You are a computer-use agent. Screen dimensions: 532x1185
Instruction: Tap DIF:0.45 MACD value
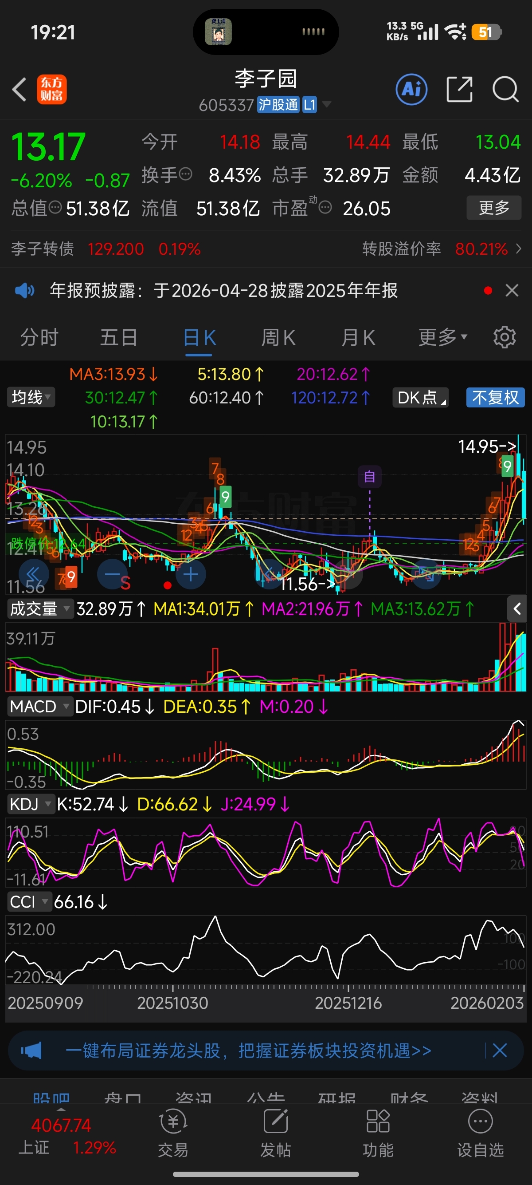[x=114, y=706]
